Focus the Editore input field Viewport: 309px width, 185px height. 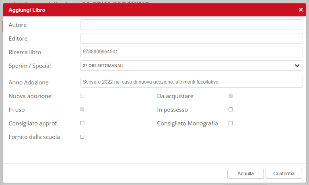click(192, 39)
